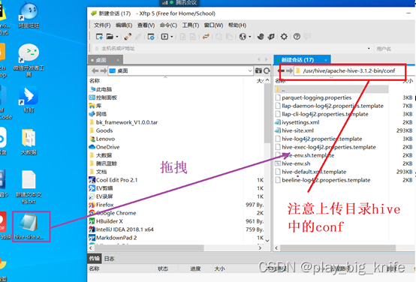Click the remote path /usr/hive/...conf field

coord(349,70)
